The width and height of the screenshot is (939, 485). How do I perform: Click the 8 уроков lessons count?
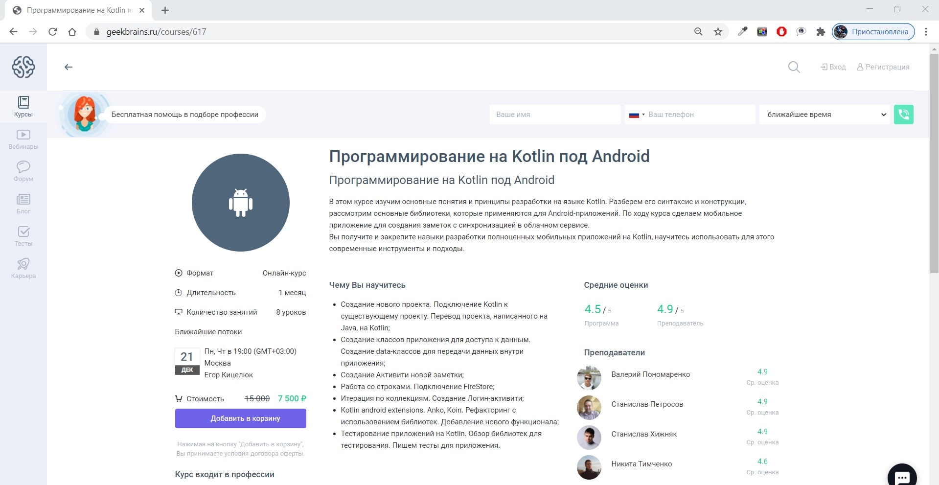pos(291,312)
